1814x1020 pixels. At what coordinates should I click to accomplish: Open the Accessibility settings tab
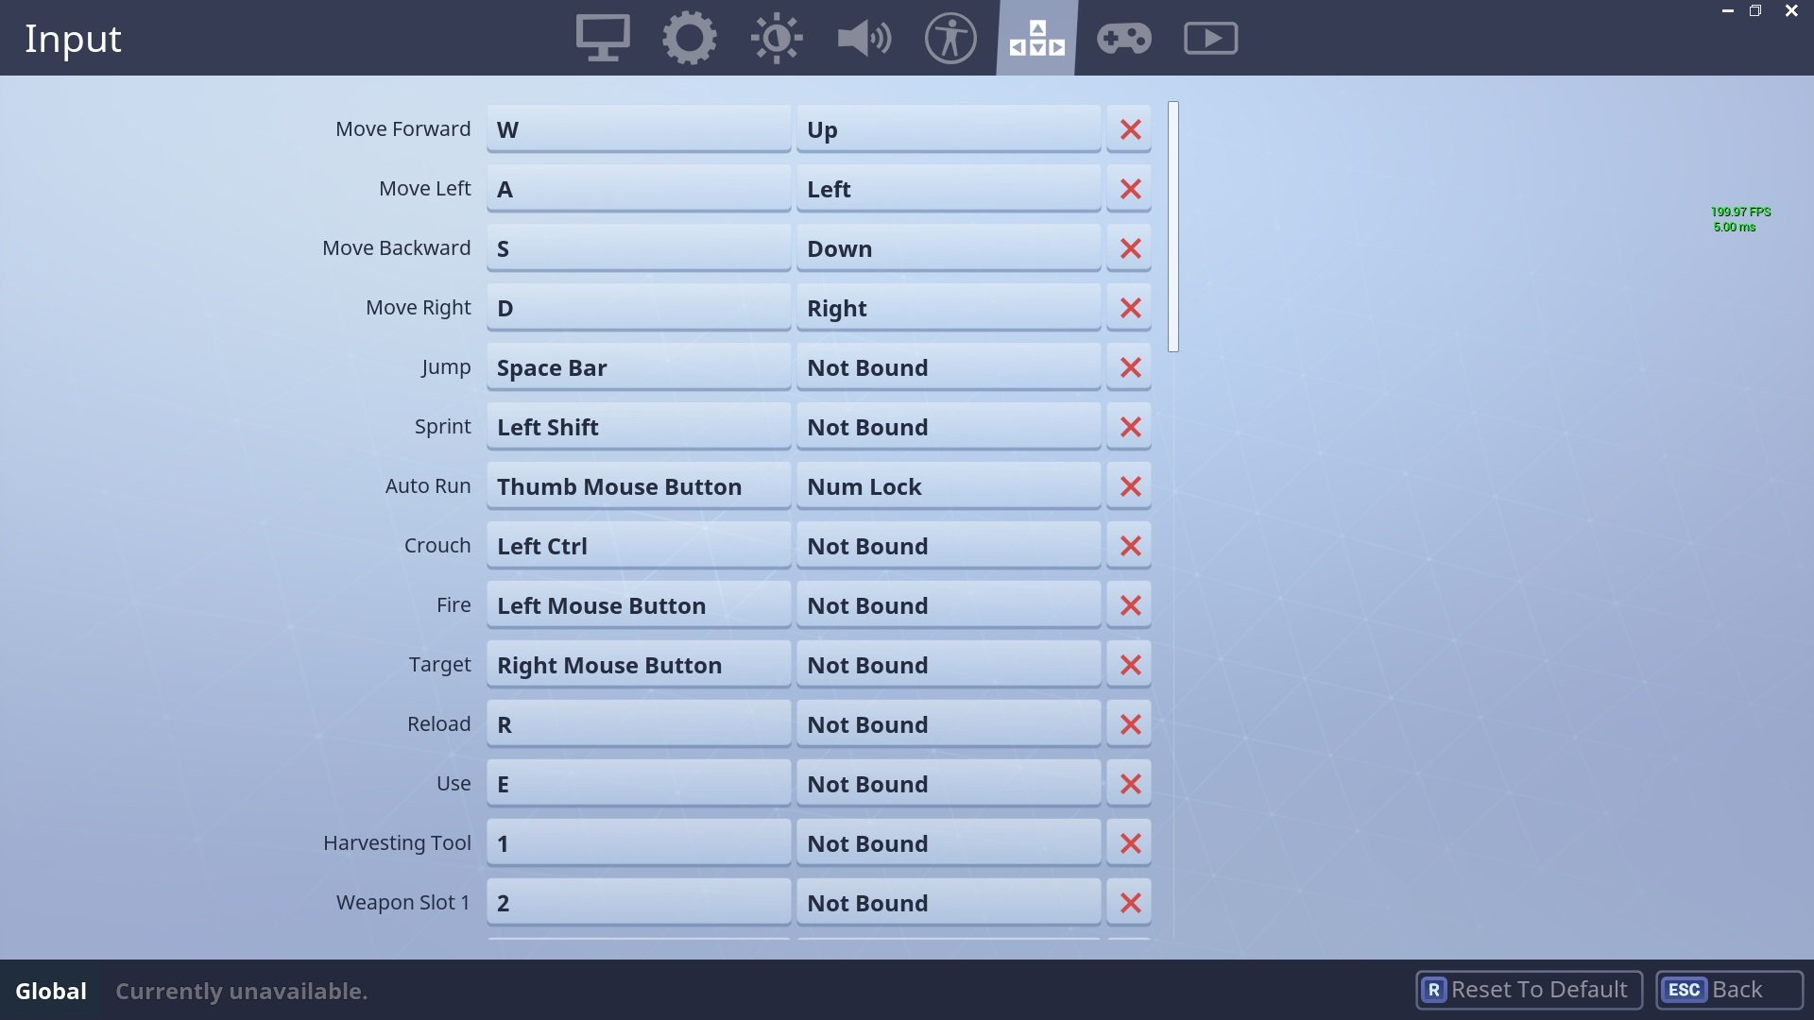(x=950, y=38)
